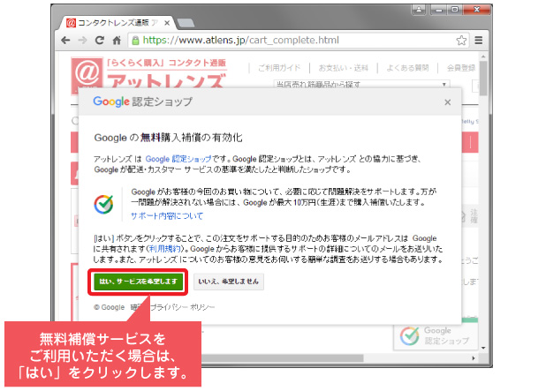This screenshot has width=546, height=391.
Task: Click いいえ、希望しません button
Action: click(x=229, y=282)
